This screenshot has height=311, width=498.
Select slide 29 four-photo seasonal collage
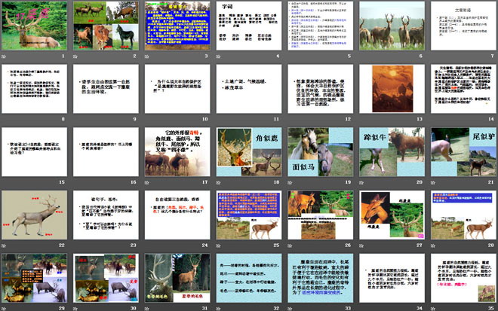(34, 278)
